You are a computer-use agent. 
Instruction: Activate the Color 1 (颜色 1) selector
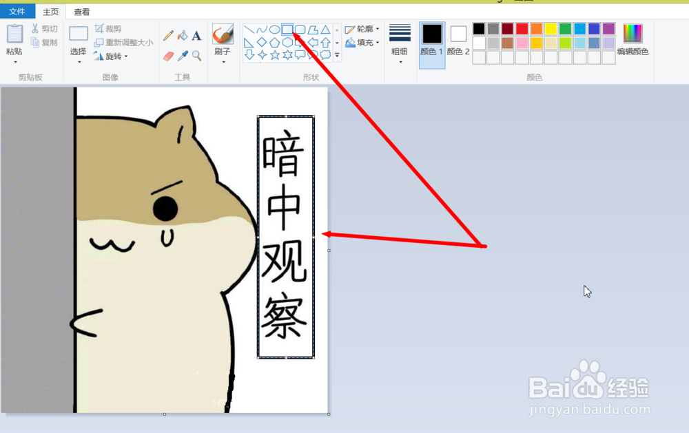[x=432, y=45]
